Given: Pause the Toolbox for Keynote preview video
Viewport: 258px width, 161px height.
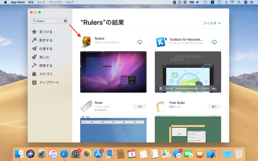Looking at the screenshot, I should (x=161, y=89).
